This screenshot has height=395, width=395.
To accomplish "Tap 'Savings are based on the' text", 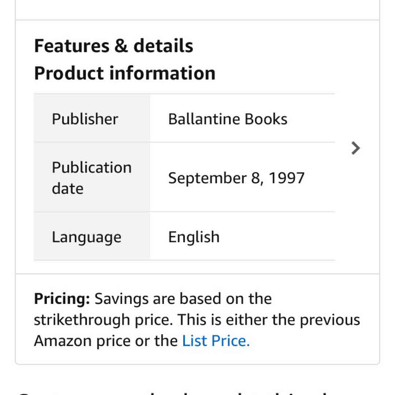I will pyautogui.click(x=183, y=299).
